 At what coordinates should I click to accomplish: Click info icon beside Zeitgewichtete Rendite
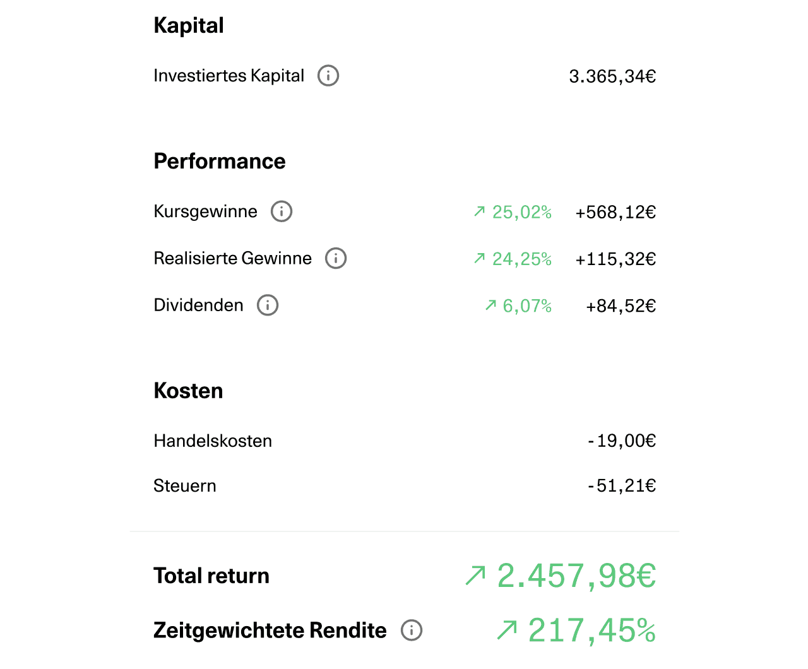click(412, 630)
